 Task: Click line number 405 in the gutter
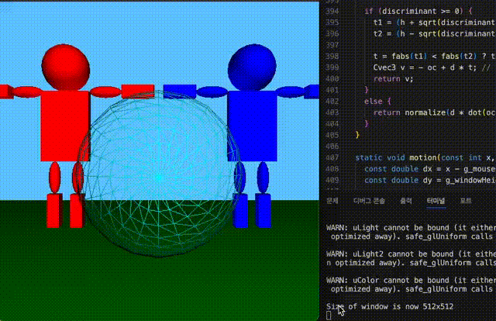click(x=332, y=135)
